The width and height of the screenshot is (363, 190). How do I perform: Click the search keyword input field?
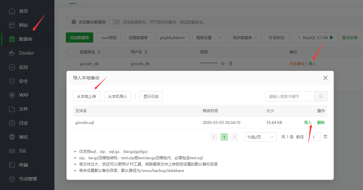290,96
